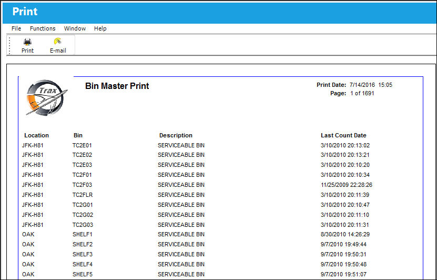Click count date 9/7/2010 19:50:31
Image resolution: width=437 pixels, height=280 pixels.
pos(343,255)
